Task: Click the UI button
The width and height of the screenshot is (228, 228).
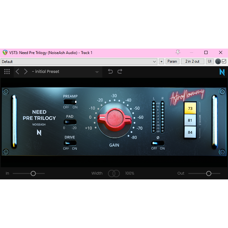Action: [209, 61]
